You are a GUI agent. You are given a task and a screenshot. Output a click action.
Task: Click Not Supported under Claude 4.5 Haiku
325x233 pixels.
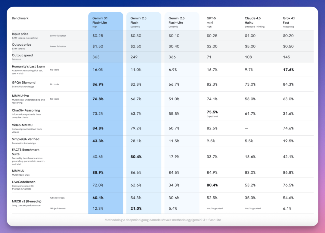tap(253, 208)
